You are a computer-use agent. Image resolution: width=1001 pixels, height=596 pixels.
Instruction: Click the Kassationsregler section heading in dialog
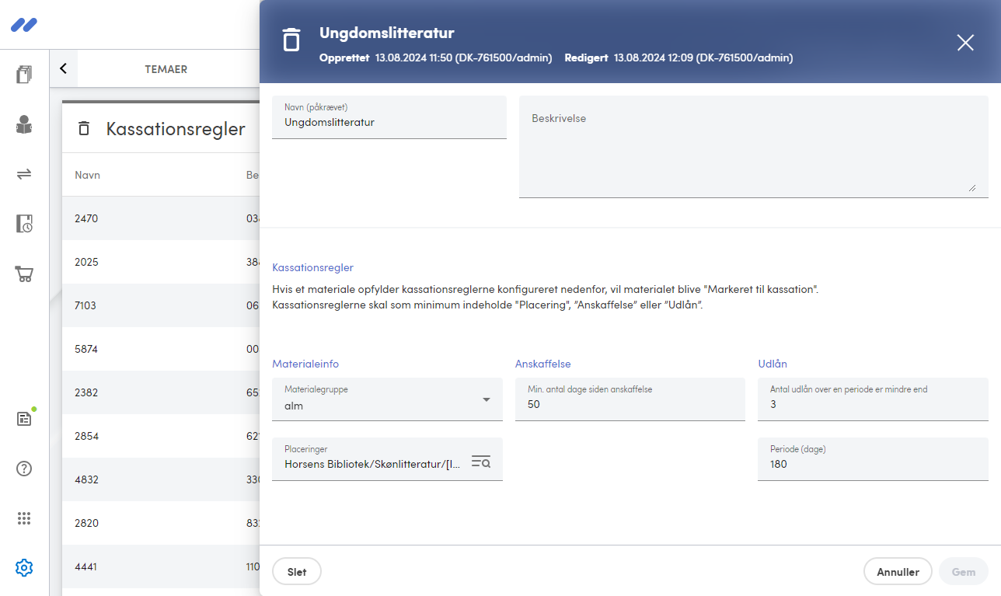click(x=312, y=267)
